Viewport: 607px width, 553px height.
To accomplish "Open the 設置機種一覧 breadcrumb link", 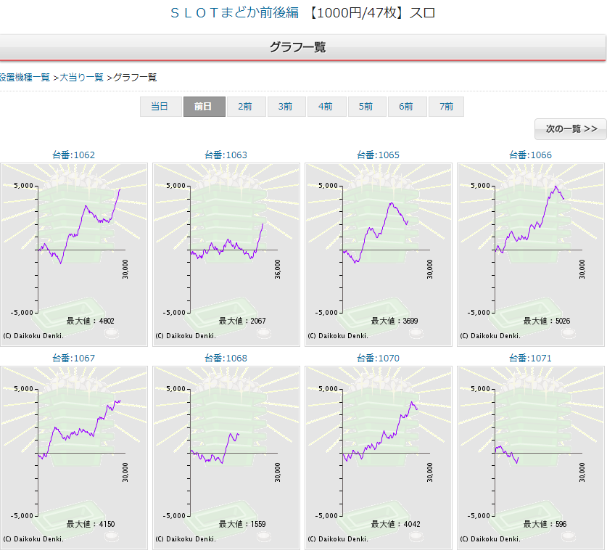I will point(25,77).
